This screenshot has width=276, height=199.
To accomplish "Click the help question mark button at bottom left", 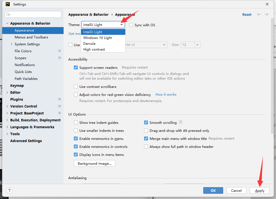I will [9, 190].
